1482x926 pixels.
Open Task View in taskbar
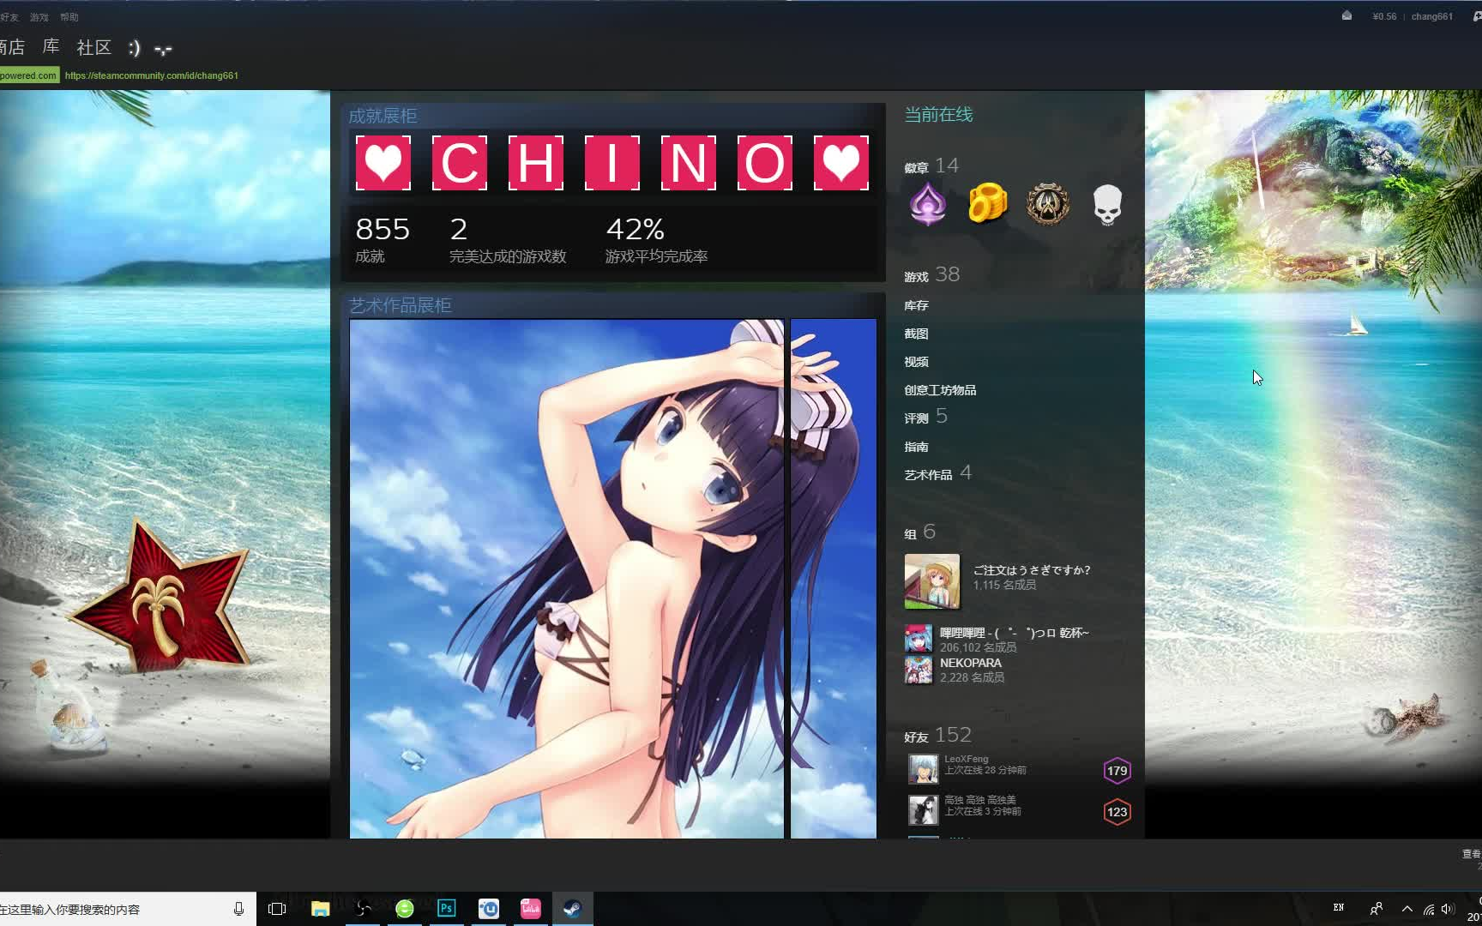point(277,909)
